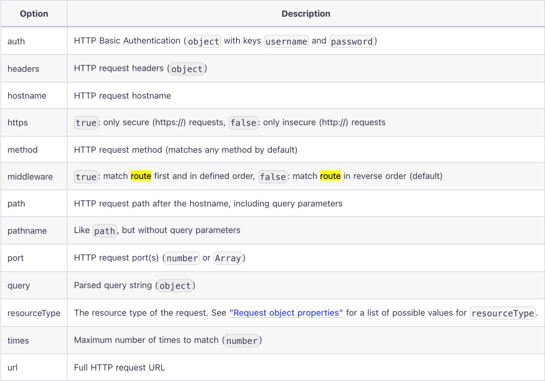Image resolution: width=545 pixels, height=381 pixels.
Task: Select the underlined link in resourceType row
Action: (x=286, y=313)
